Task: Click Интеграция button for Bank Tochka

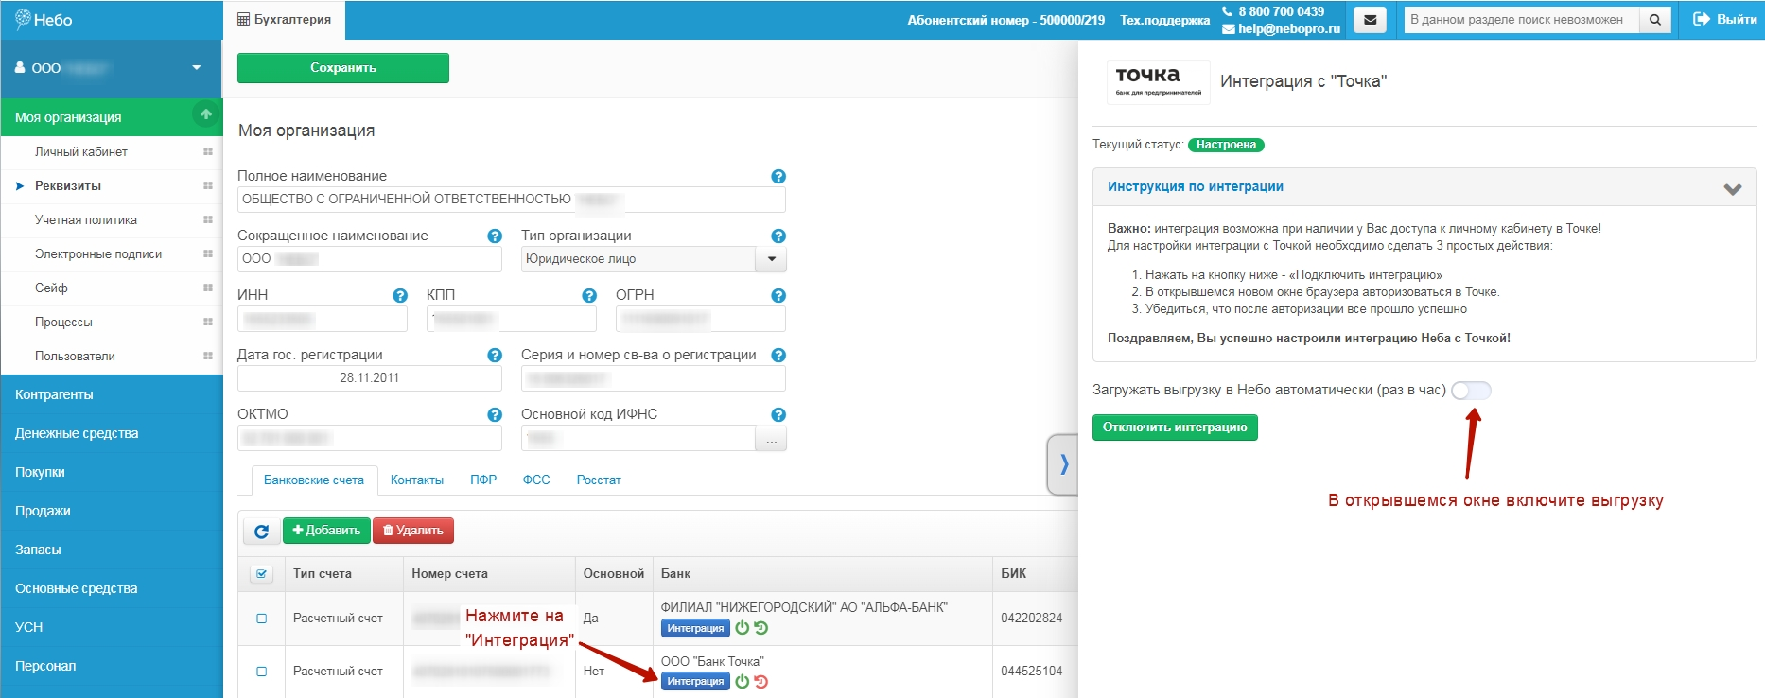Action: [x=695, y=682]
